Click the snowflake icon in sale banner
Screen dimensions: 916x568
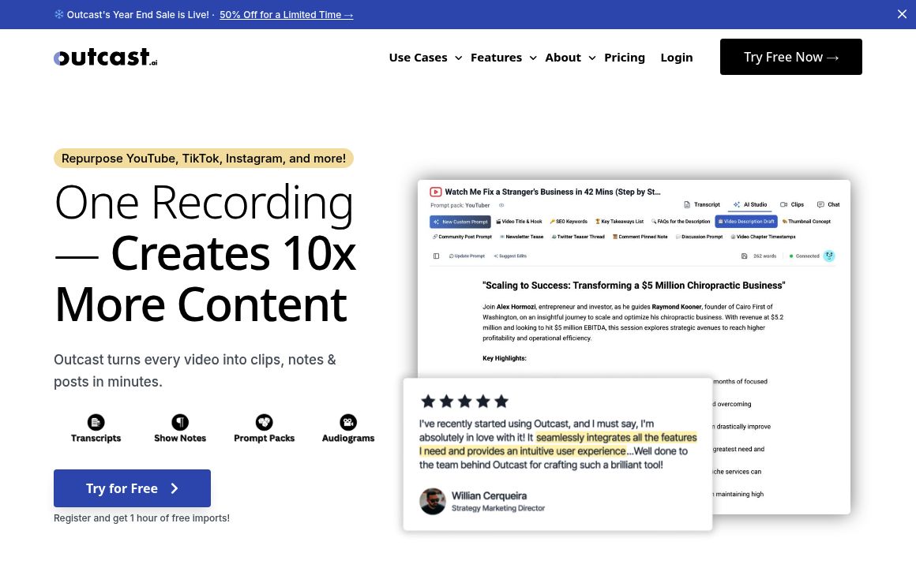pyautogui.click(x=59, y=14)
